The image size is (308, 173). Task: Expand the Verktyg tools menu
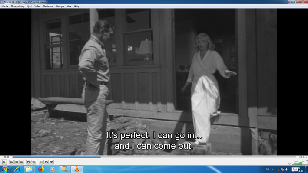click(60, 6)
